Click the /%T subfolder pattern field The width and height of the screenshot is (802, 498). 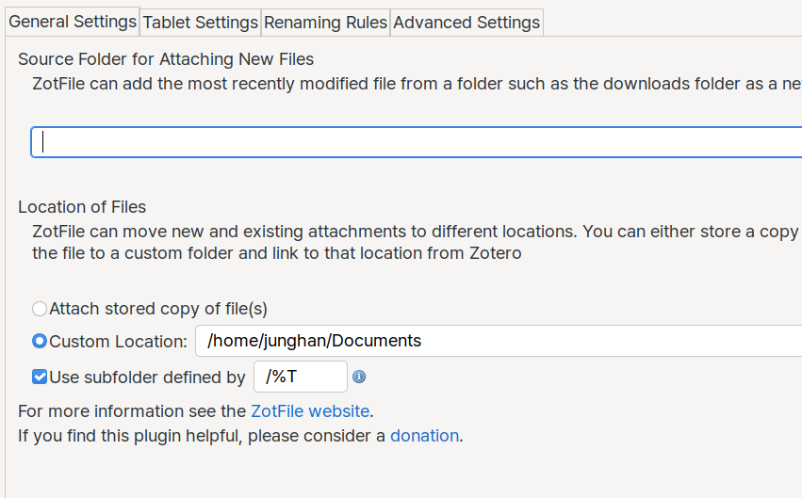pos(301,377)
